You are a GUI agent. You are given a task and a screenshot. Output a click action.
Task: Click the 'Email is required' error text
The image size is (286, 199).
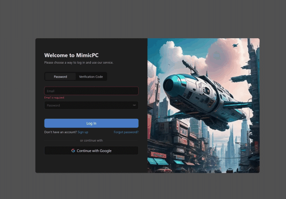(x=55, y=98)
